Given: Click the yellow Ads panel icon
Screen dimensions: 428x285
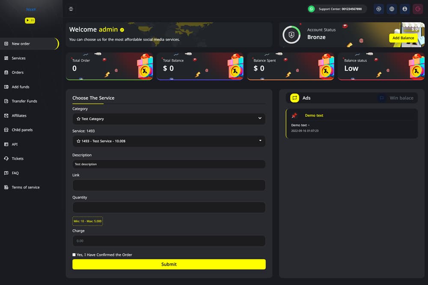Looking at the screenshot, I should (x=294, y=98).
